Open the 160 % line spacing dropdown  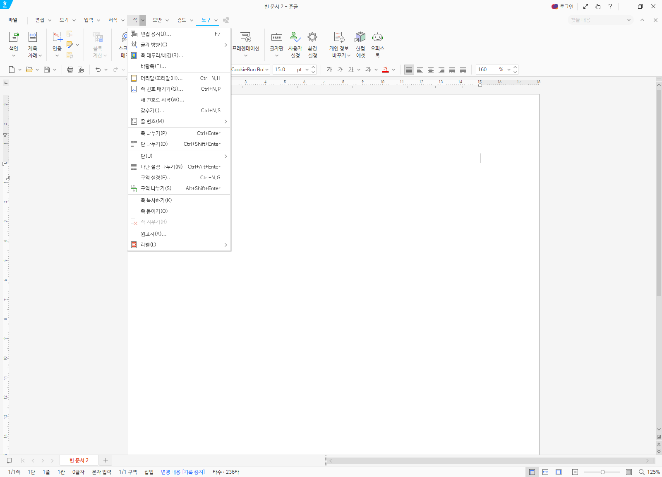point(509,70)
